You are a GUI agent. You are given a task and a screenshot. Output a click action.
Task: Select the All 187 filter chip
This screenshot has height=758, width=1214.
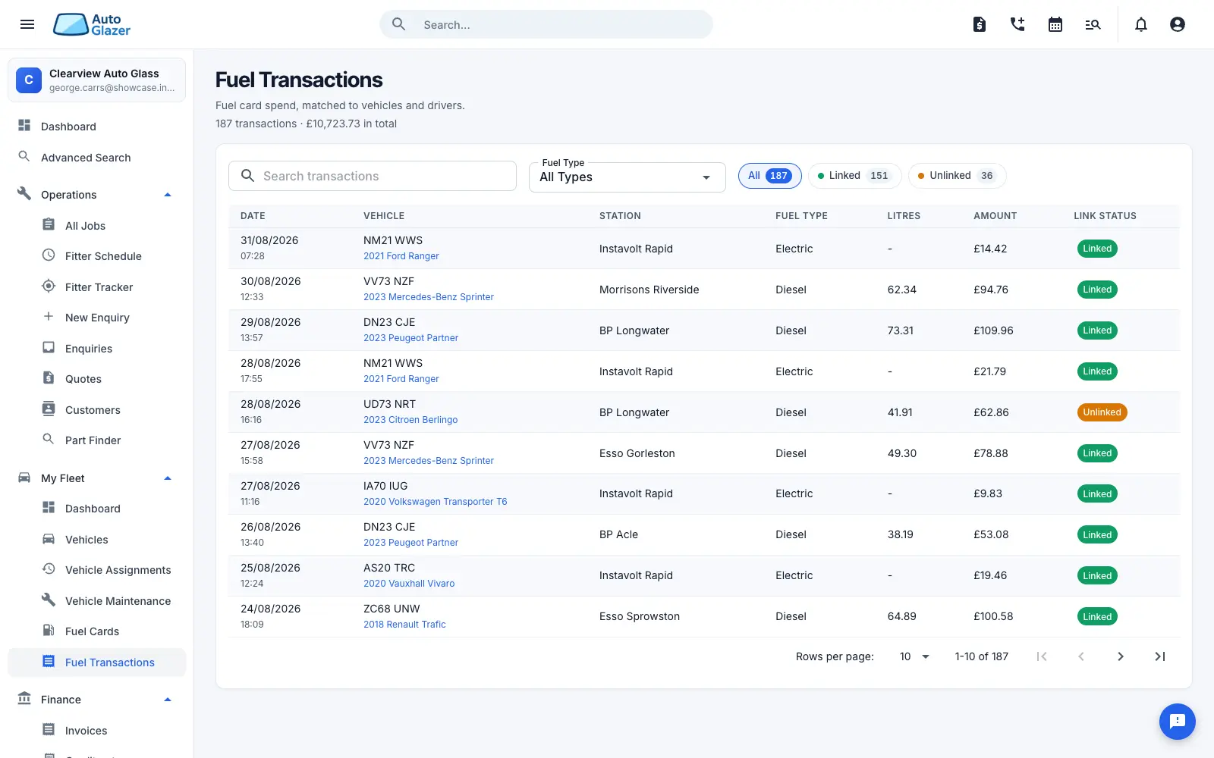(769, 176)
